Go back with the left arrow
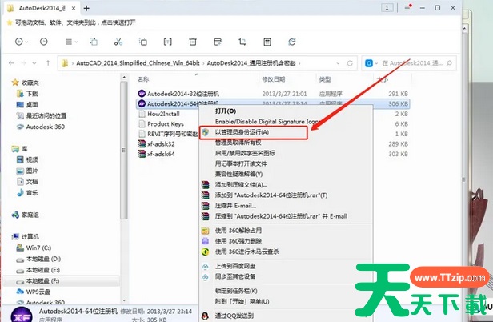 pos(11,63)
